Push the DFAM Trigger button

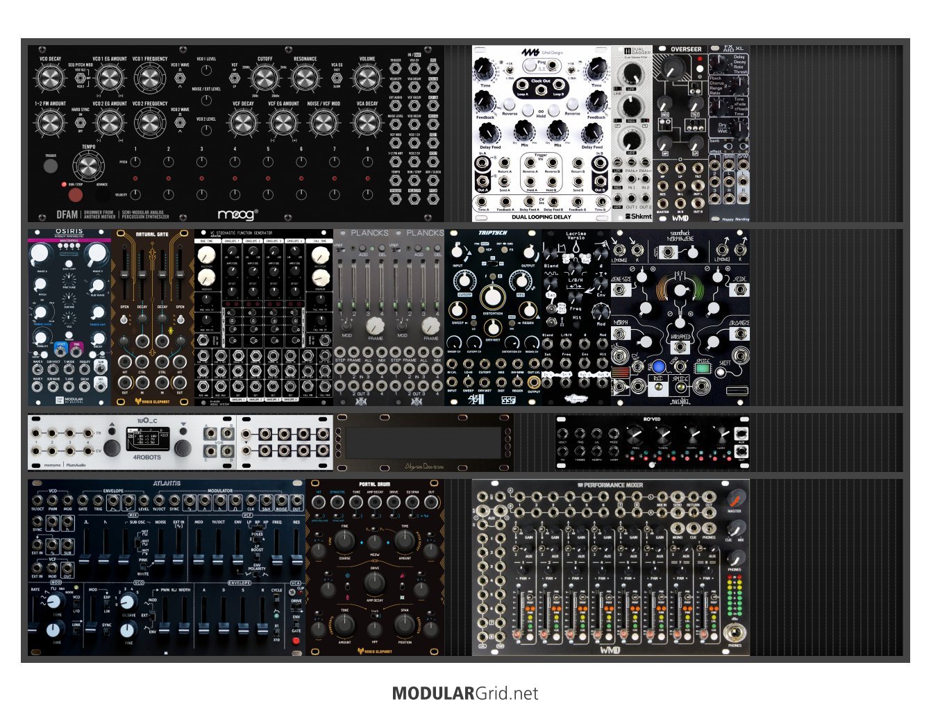[51, 166]
